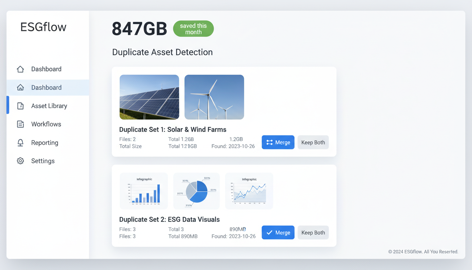Select Workflows in the sidebar navigation

46,124
